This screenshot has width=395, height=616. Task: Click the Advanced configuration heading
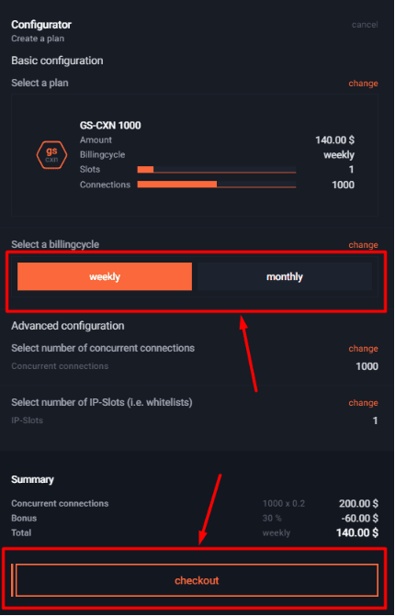(68, 326)
